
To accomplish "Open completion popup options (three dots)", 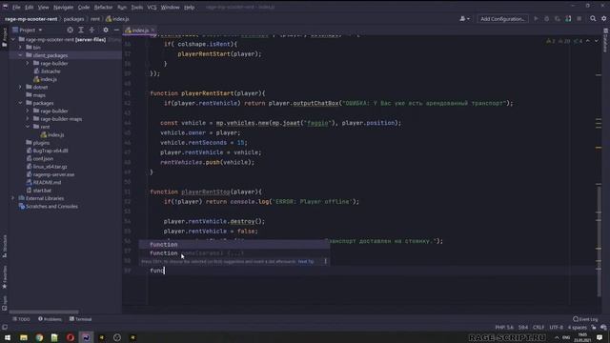I will 326,261.
